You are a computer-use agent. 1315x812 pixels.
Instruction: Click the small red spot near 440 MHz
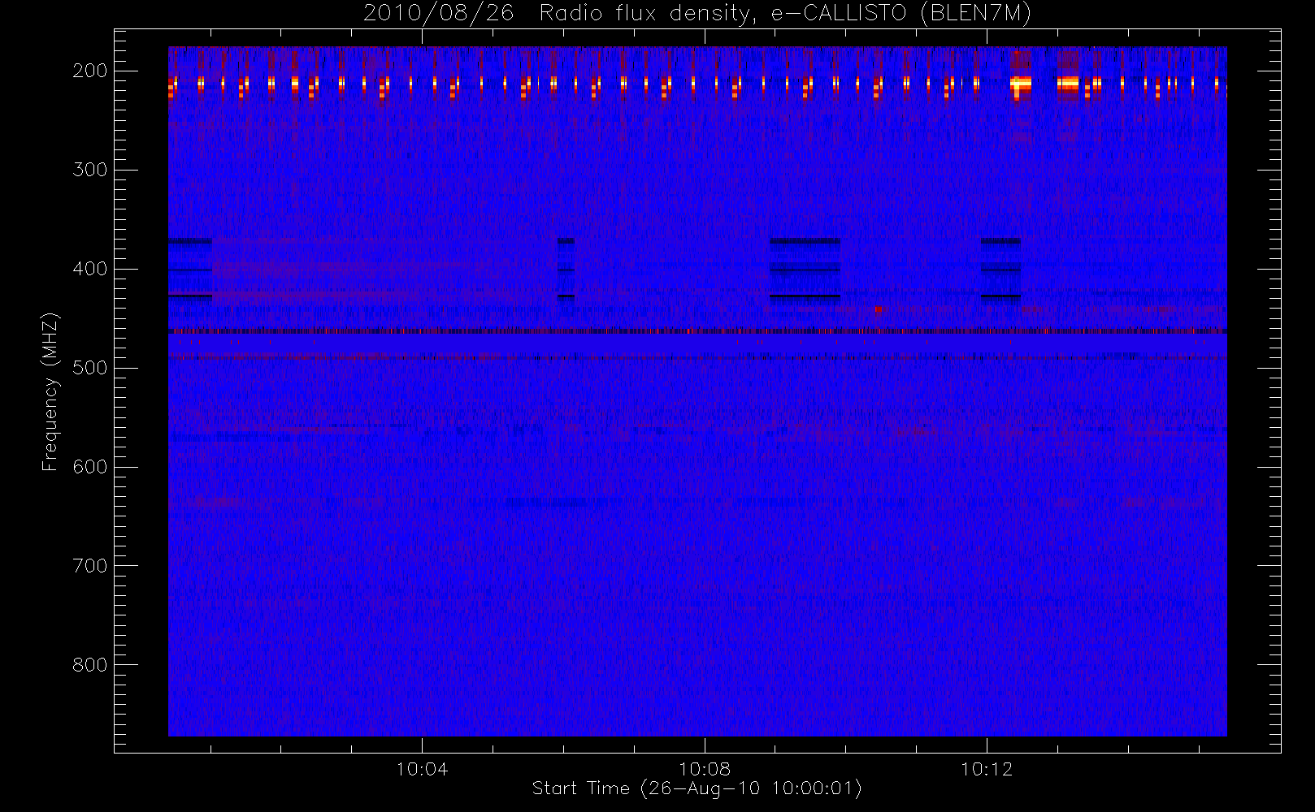(x=879, y=309)
